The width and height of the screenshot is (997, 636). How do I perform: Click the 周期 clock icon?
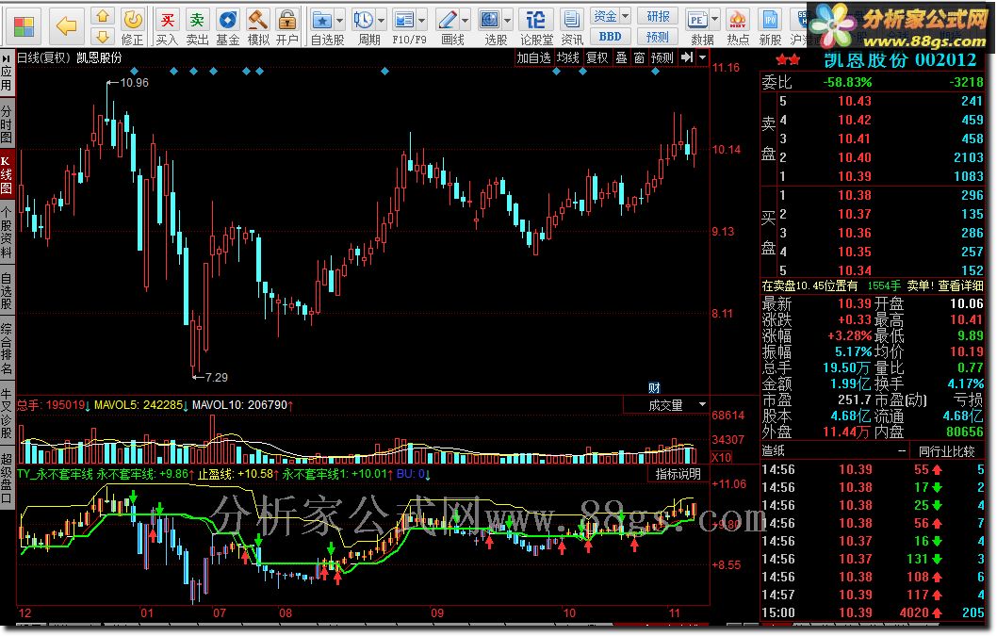[x=363, y=21]
